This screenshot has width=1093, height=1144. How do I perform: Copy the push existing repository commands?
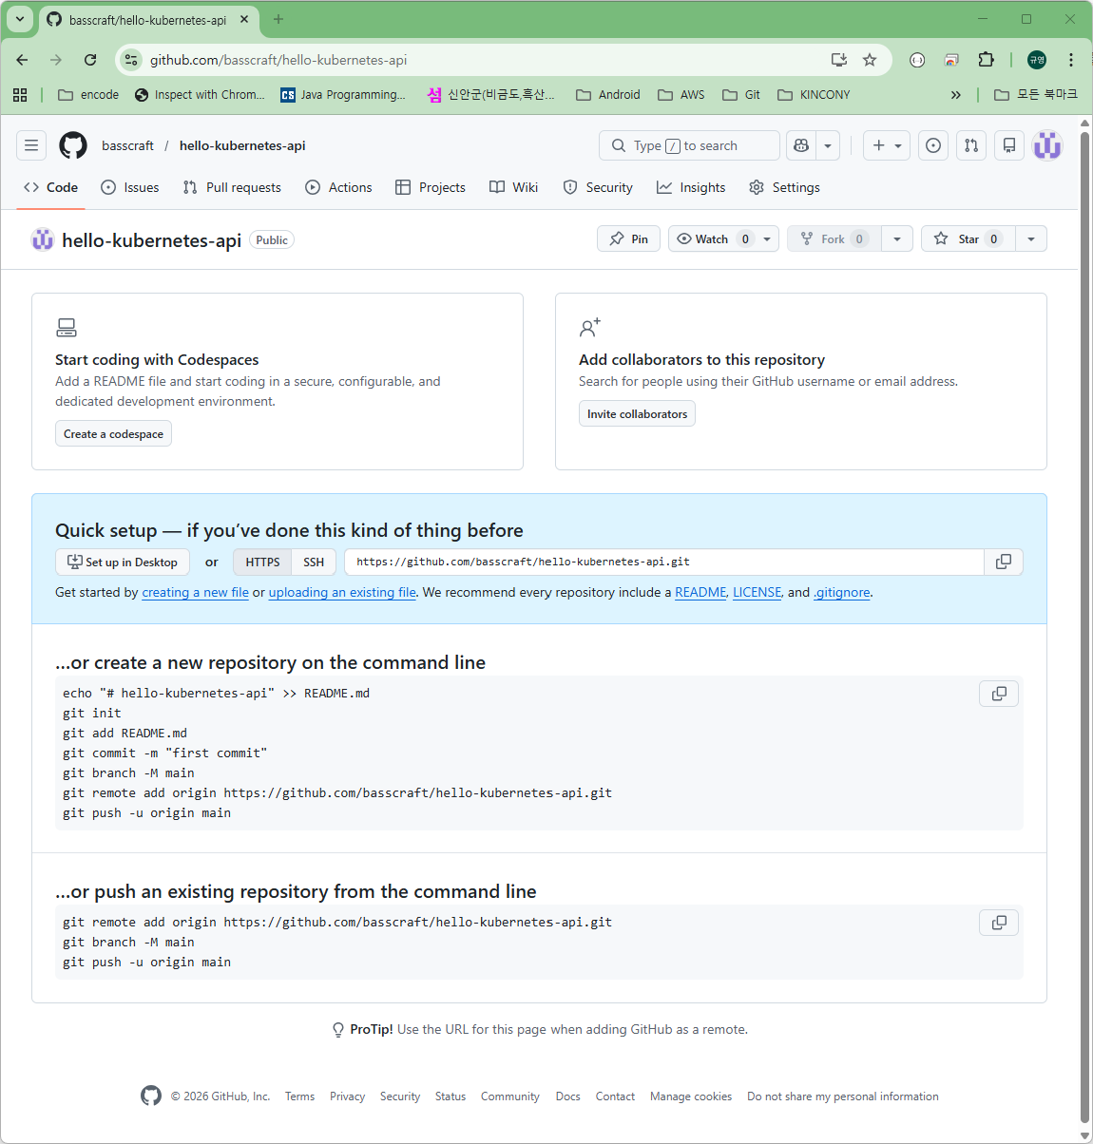point(999,923)
